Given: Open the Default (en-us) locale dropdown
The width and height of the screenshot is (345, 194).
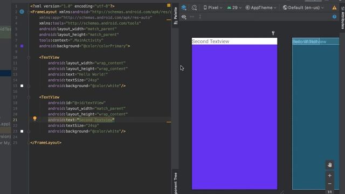Looking at the screenshot, I should pos(303,8).
